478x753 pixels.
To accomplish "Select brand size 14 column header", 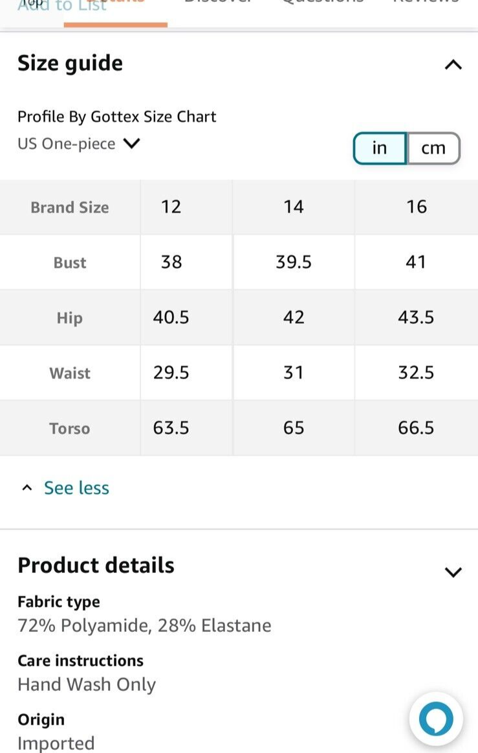I will point(294,207).
